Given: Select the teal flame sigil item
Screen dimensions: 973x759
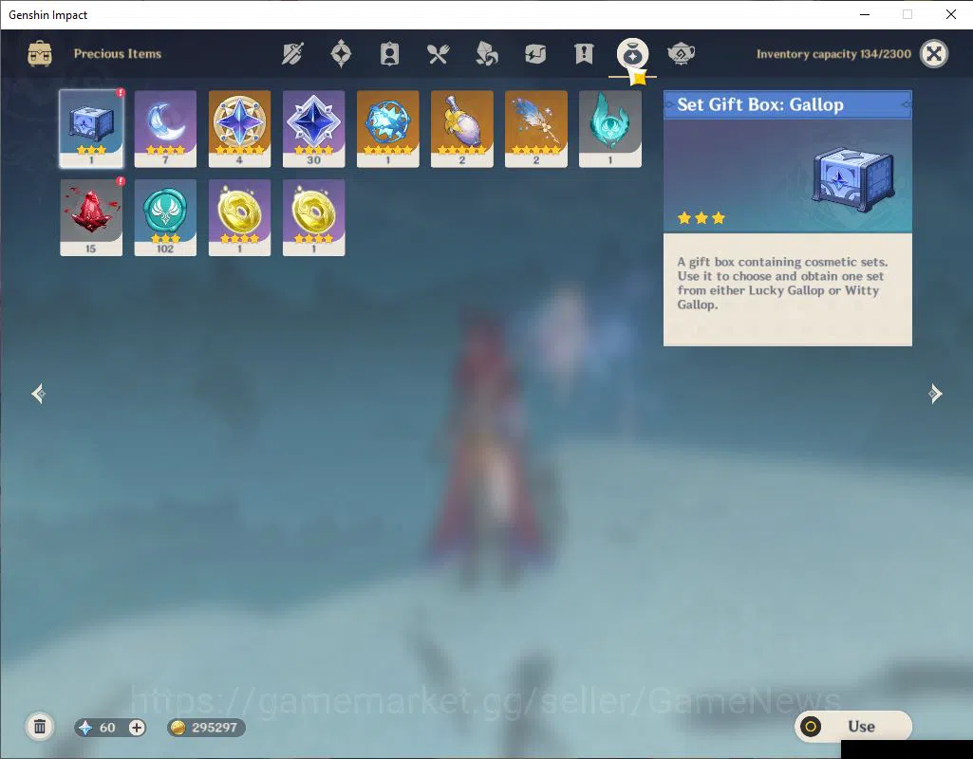Looking at the screenshot, I should (x=610, y=129).
